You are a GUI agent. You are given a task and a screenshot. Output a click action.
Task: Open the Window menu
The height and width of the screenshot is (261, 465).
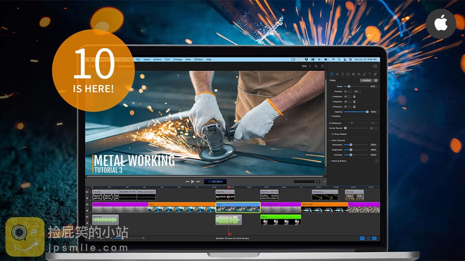pyautogui.click(x=199, y=59)
